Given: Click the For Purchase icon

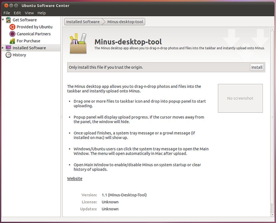Looking at the screenshot, I should pyautogui.click(x=12, y=41).
